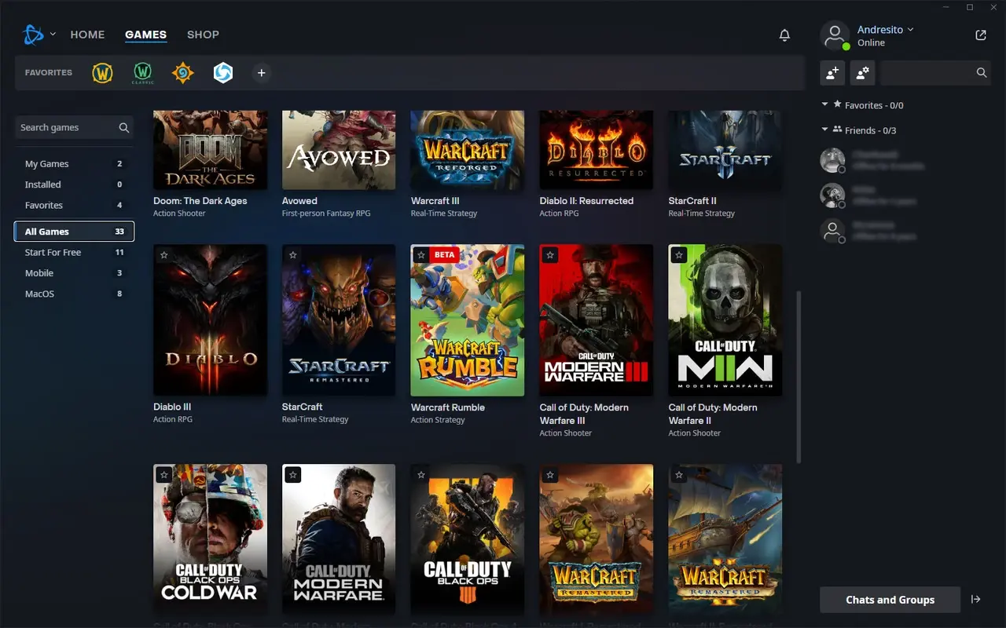This screenshot has width=1006, height=628.
Task: Click the friends search icon
Action: 981,72
